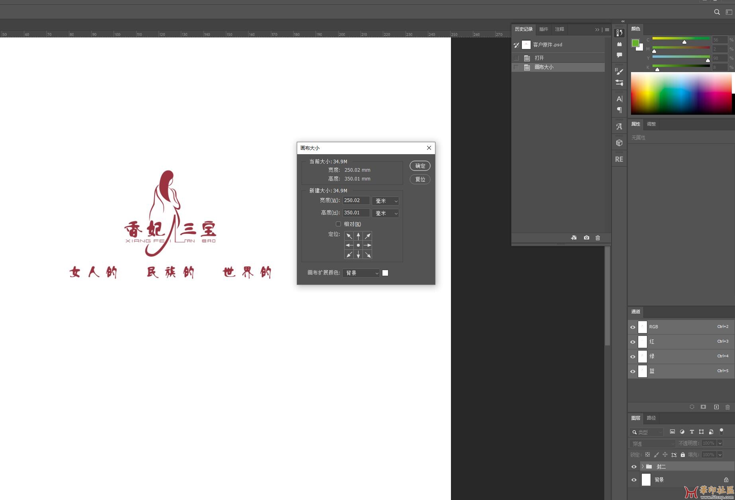Open canvas extension color 背景 dropdown
735x500 pixels.
(x=361, y=273)
